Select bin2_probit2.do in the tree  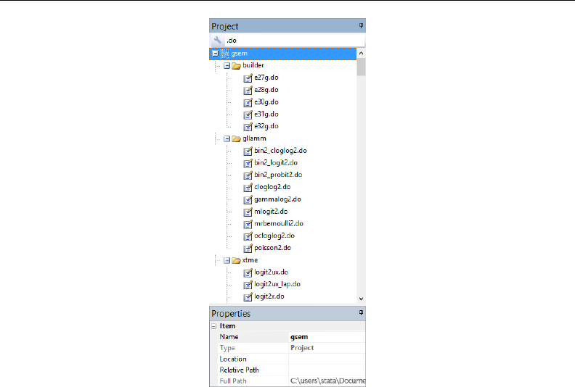[x=278, y=175]
